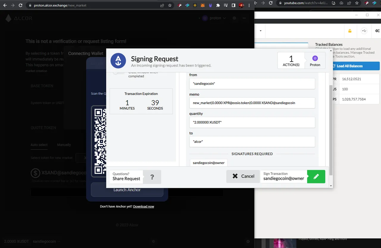Image resolution: width=381 pixels, height=248 pixels.
Task: Click the proton.alcor.exchange address bar
Action: tap(95, 5)
